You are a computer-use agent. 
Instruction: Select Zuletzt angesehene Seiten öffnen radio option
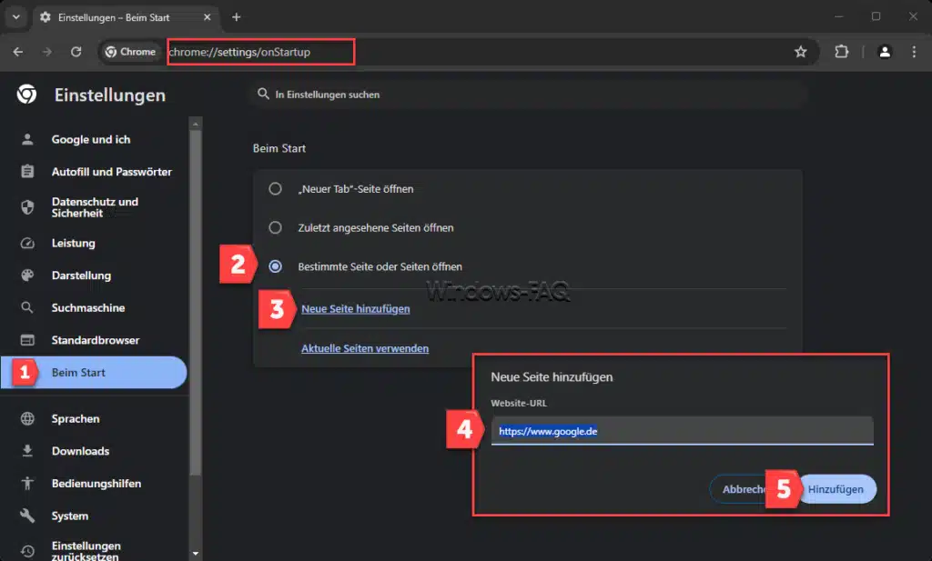pos(275,227)
